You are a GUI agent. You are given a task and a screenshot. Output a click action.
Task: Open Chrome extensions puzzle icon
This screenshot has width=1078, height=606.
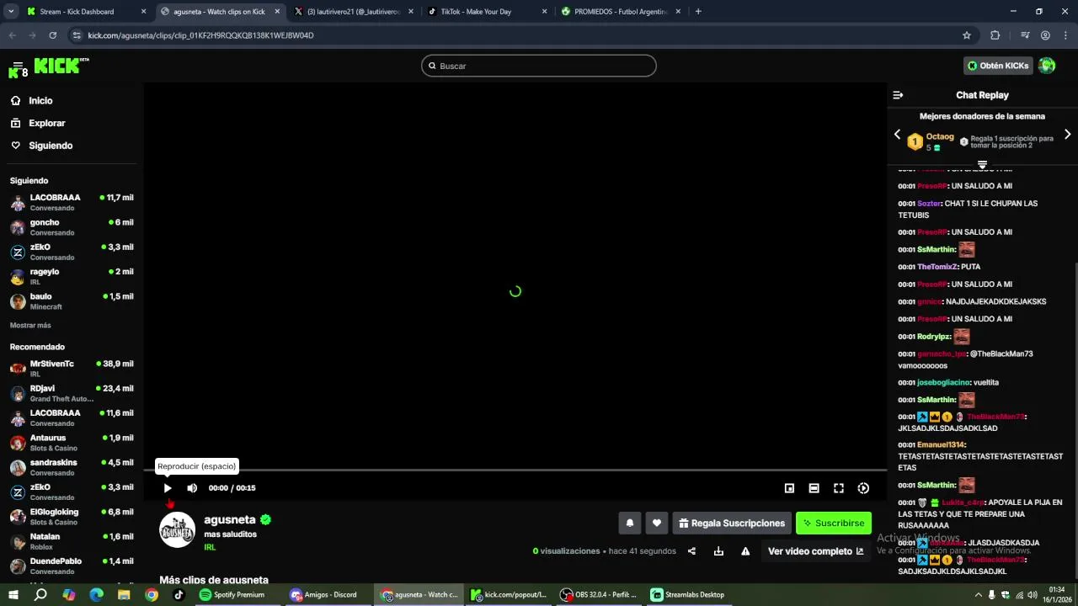click(x=995, y=35)
